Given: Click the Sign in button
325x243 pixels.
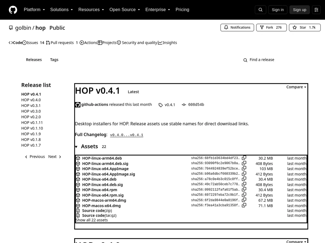Looking at the screenshot, I should click(278, 10).
